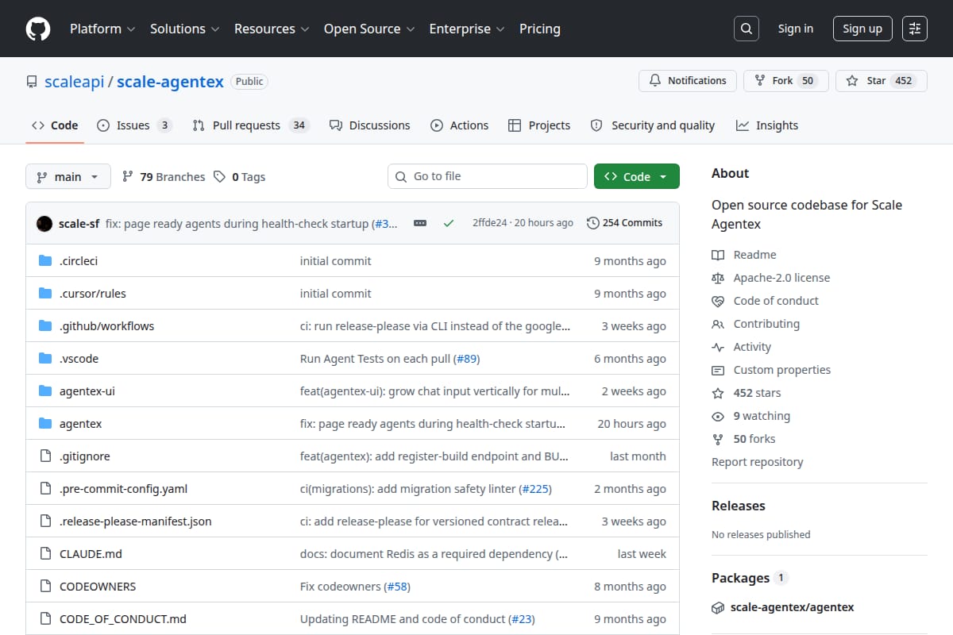Click Sign in
The image size is (953, 635).
tap(796, 29)
